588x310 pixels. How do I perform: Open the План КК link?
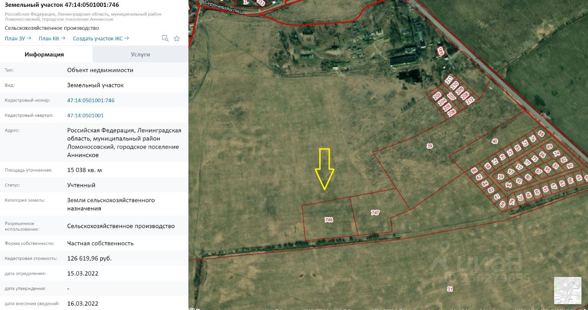coord(52,39)
